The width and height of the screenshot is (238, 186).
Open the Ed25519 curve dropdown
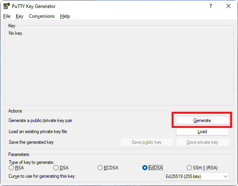196,177
